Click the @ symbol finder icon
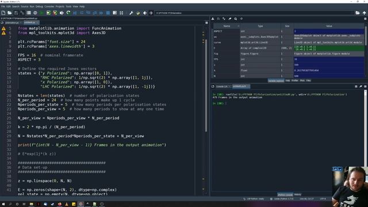The height and width of the screenshot is (207, 368). (35, 13)
